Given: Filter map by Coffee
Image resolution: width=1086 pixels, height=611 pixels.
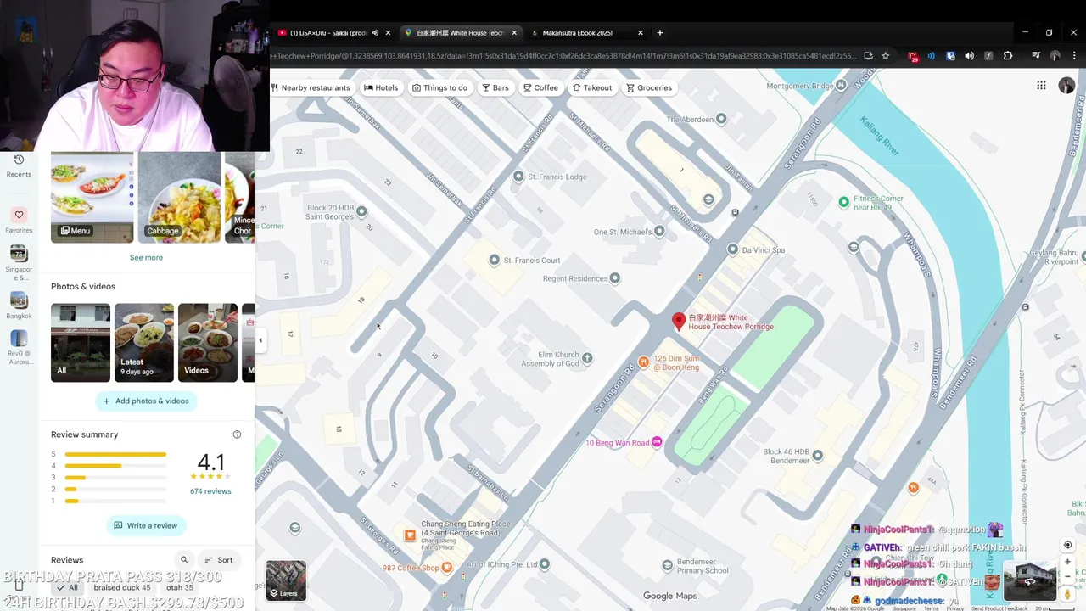Looking at the screenshot, I should [x=541, y=87].
